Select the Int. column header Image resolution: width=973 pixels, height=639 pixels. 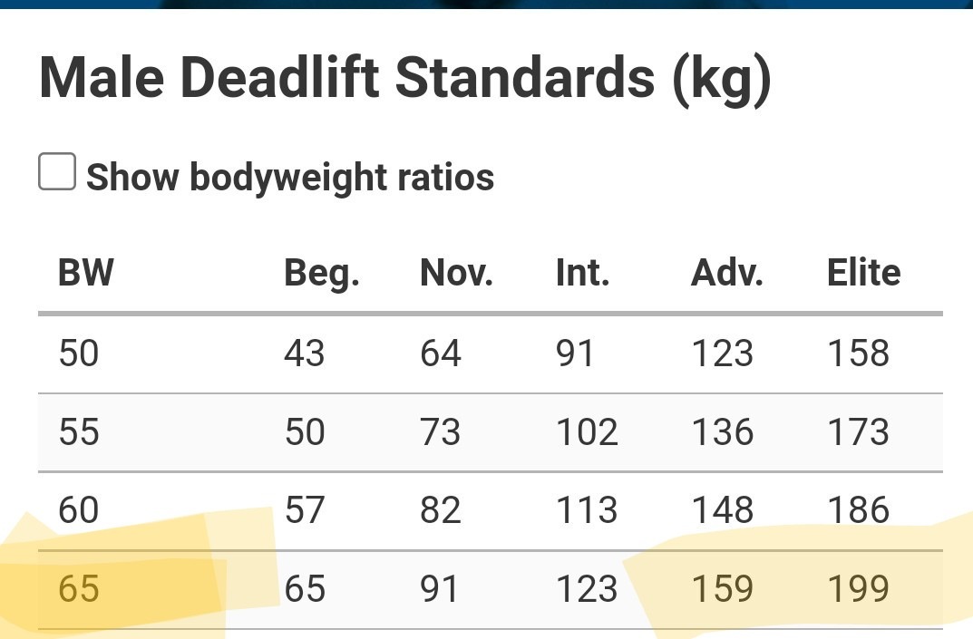[583, 272]
